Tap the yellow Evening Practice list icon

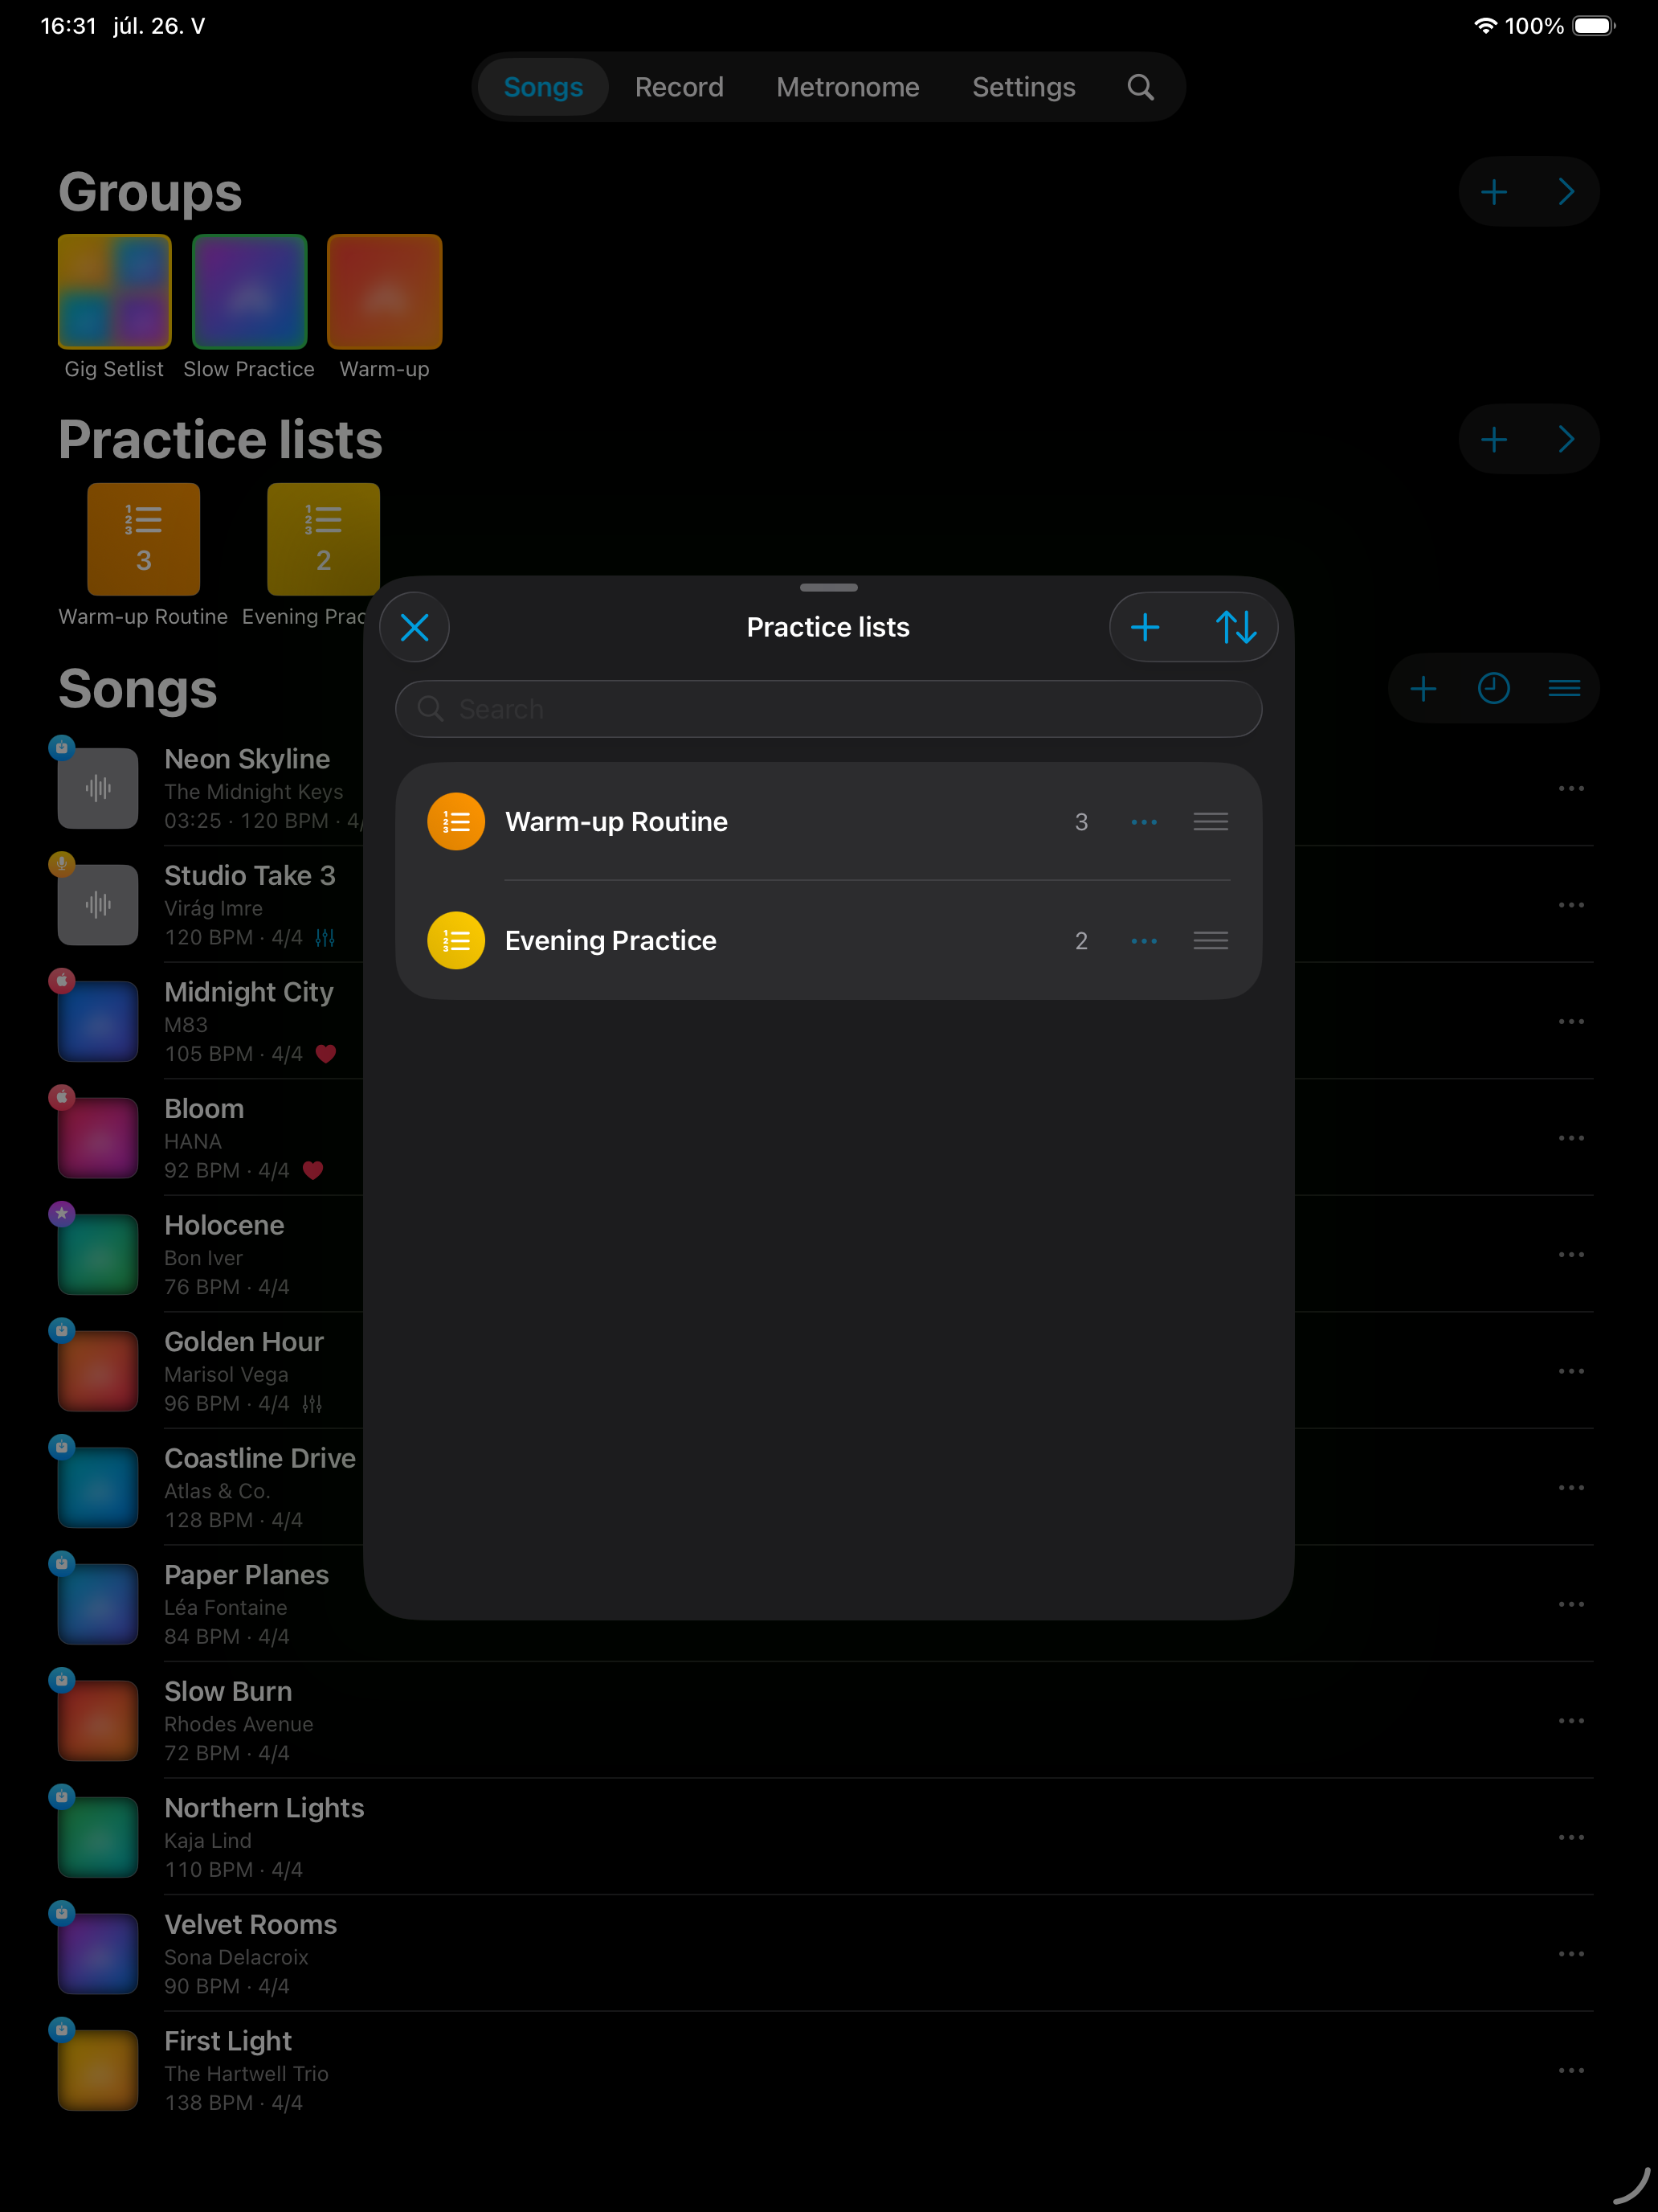pyautogui.click(x=455, y=941)
